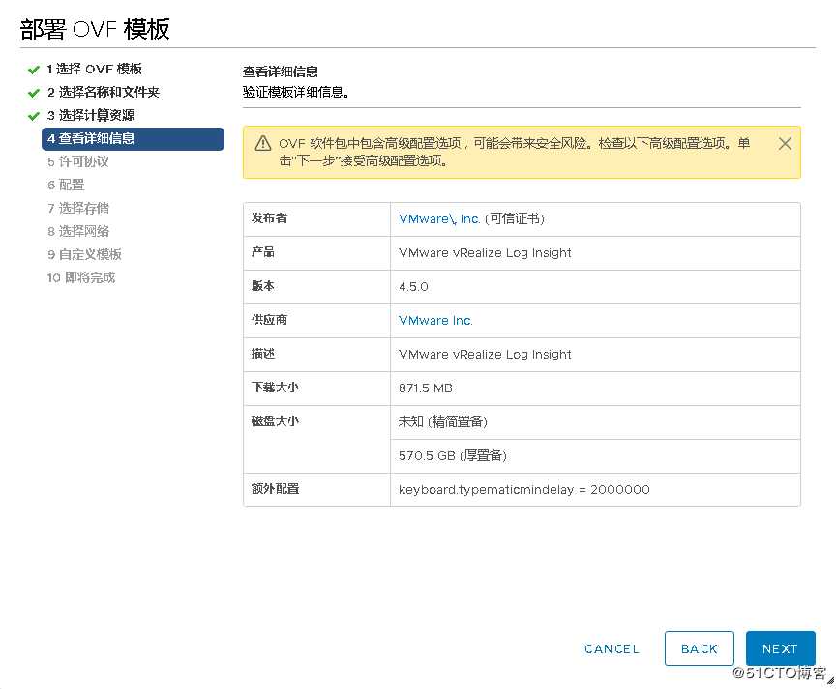Screen dimensions: 836x689
Task: Click the resize grip at dialog corner
Action: point(830,681)
